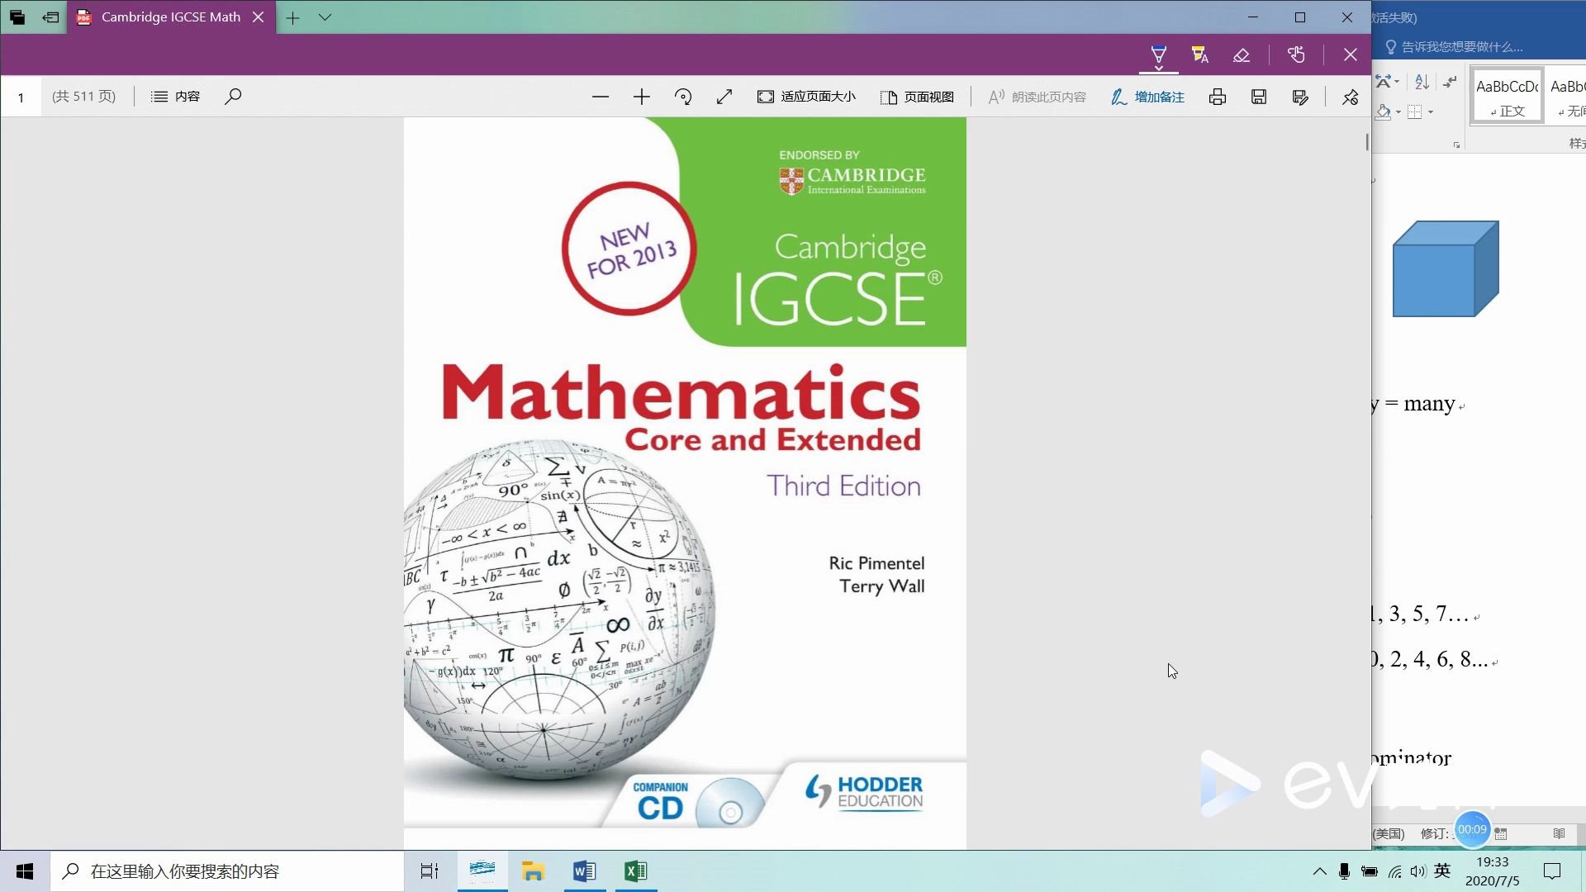Click the Word macro recording status icon
This screenshot has height=892, width=1586.
[1501, 833]
